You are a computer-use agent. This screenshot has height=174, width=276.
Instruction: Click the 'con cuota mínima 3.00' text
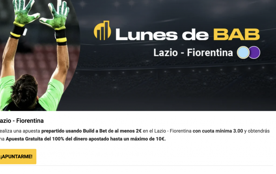tap(218, 131)
